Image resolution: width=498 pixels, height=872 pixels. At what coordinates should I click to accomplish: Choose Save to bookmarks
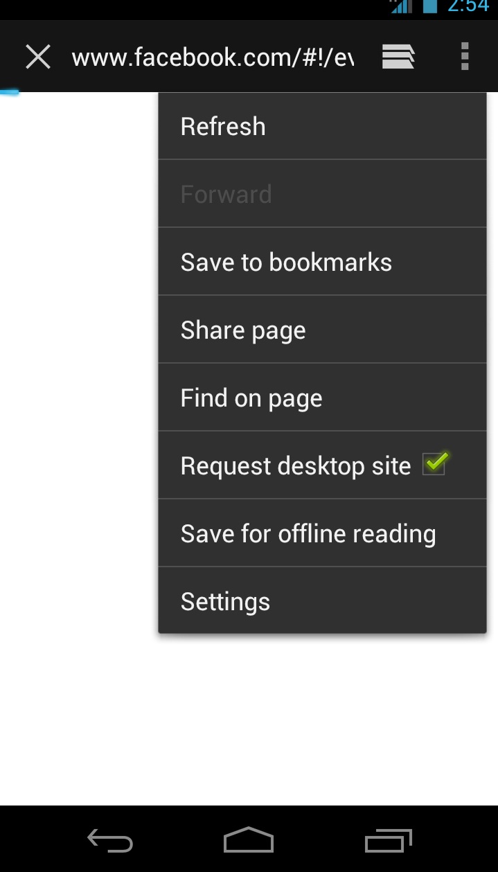pos(322,262)
